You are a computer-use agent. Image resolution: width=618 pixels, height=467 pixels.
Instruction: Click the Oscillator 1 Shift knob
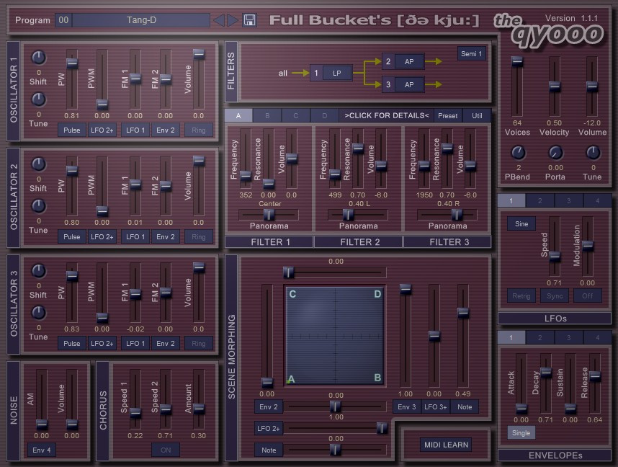click(39, 58)
